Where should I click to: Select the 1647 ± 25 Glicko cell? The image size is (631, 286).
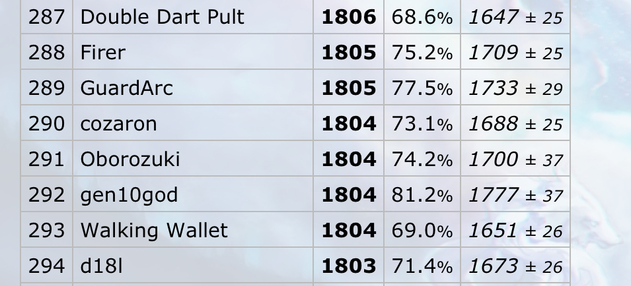pos(515,17)
